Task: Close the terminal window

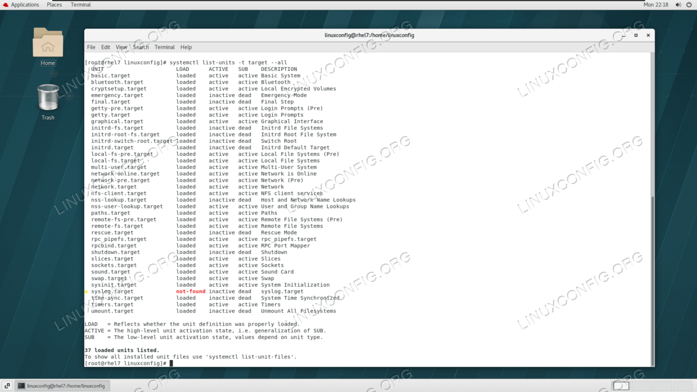Action: 648,35
